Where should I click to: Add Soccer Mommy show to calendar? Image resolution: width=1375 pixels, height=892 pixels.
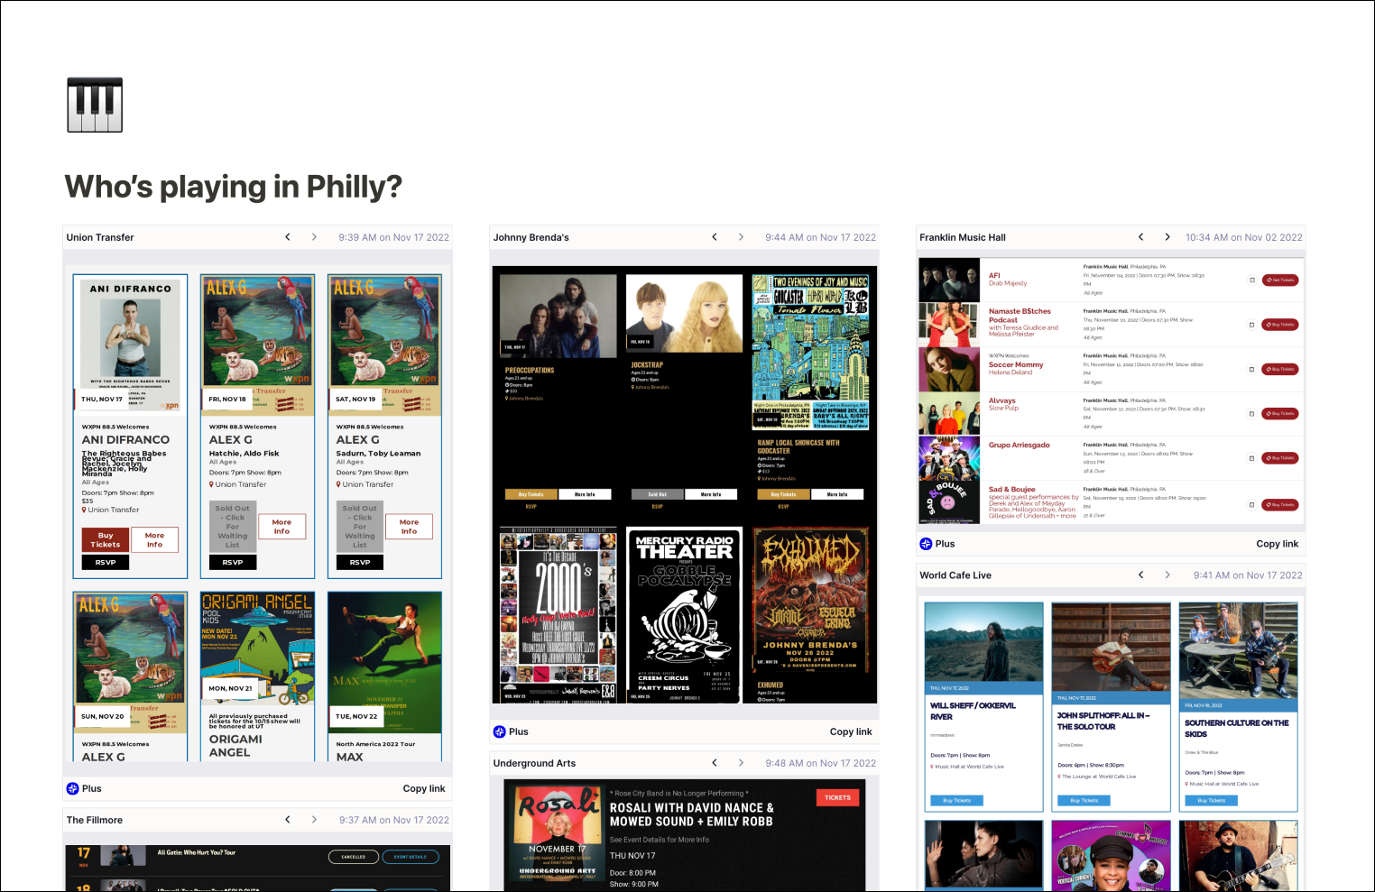(x=1251, y=369)
